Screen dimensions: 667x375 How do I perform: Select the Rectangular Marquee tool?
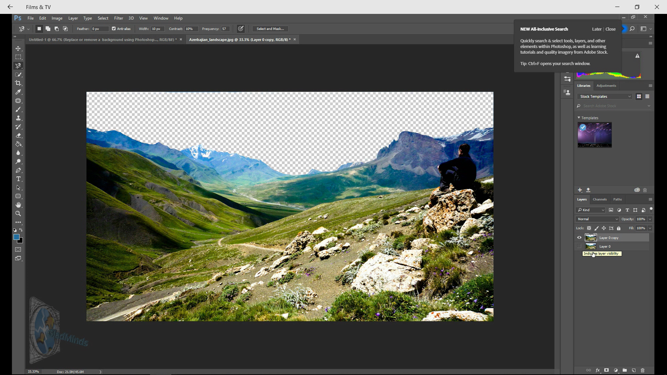tap(18, 57)
